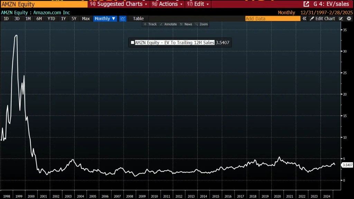This screenshot has width=354, height=199.
Task: Click the Add Data input field
Action: (x=272, y=19)
